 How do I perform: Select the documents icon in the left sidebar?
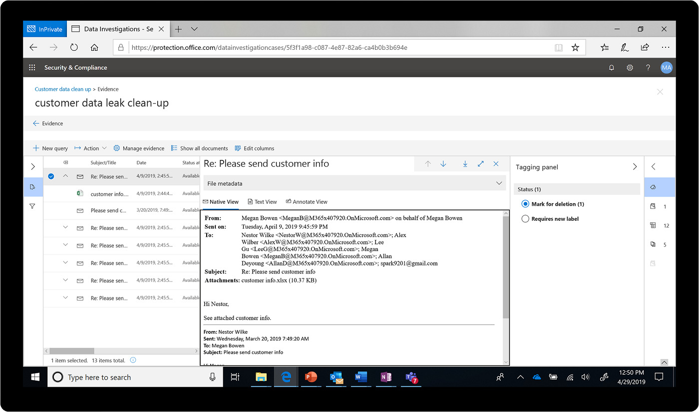pyautogui.click(x=32, y=187)
